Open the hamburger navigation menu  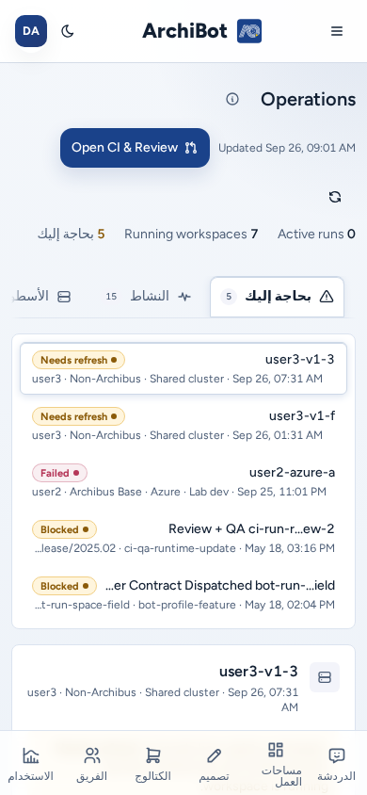click(x=337, y=31)
